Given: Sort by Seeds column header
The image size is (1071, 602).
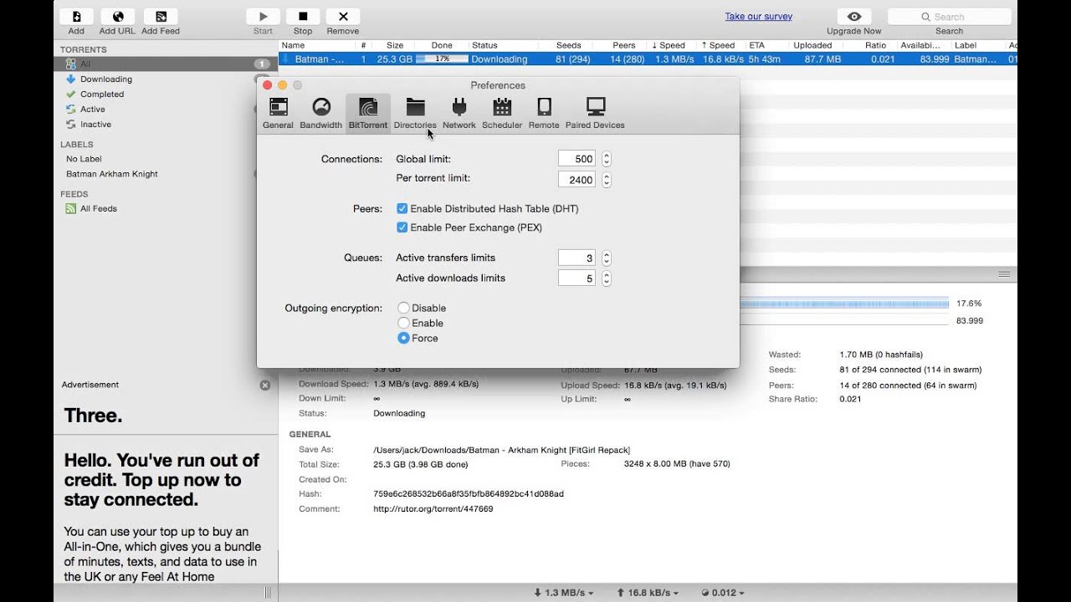Looking at the screenshot, I should (570, 45).
